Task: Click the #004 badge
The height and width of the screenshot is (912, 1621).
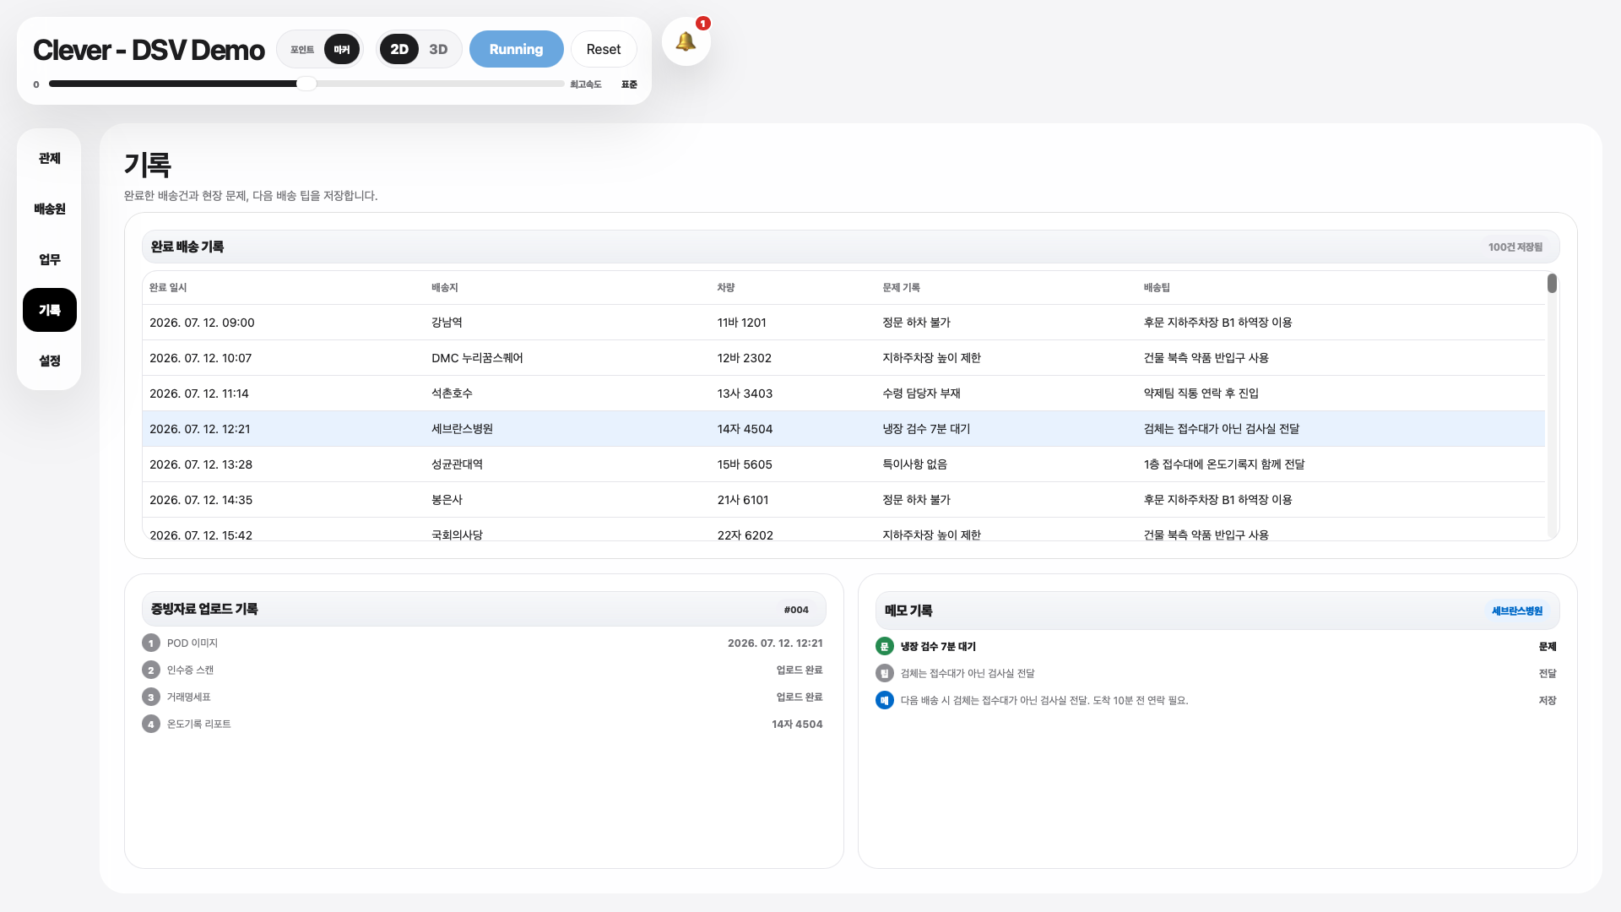Action: tap(795, 610)
